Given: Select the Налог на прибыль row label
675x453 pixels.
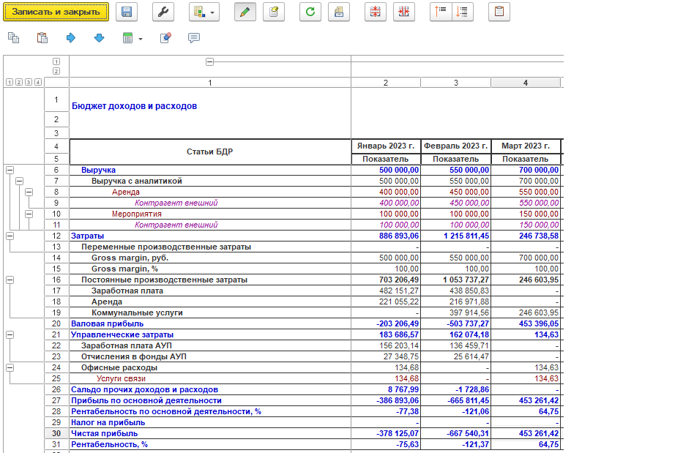Looking at the screenshot, I should pyautogui.click(x=108, y=422).
